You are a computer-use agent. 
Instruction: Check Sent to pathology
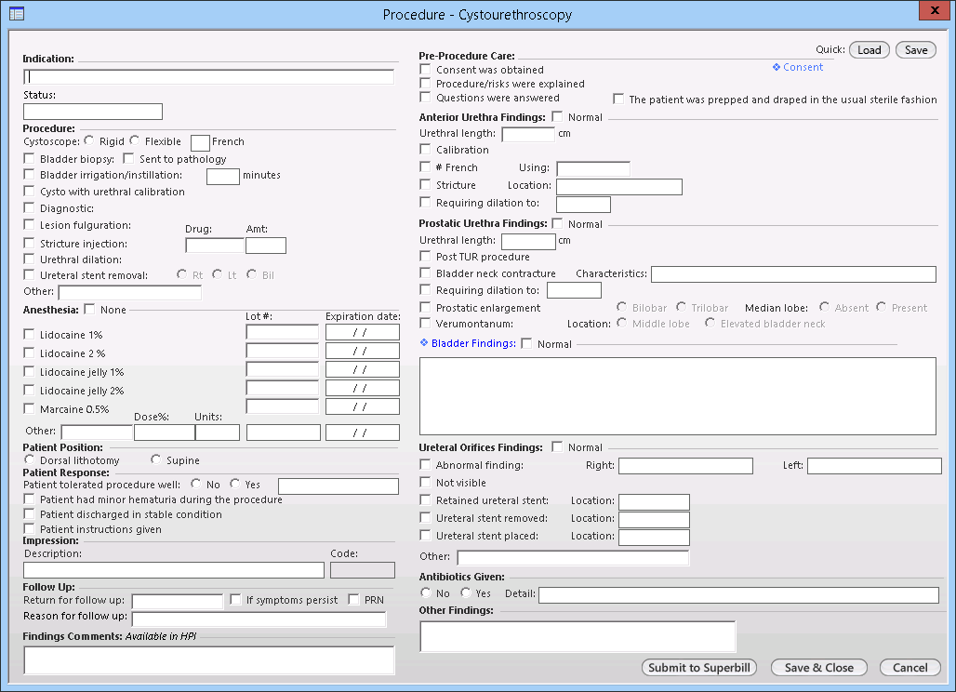(x=128, y=158)
